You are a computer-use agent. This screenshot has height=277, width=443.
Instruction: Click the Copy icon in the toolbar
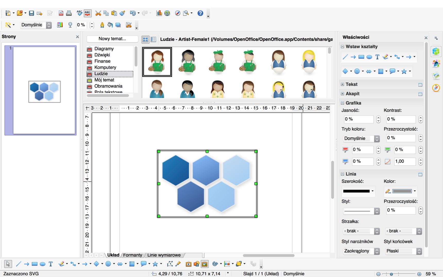[x=106, y=13]
